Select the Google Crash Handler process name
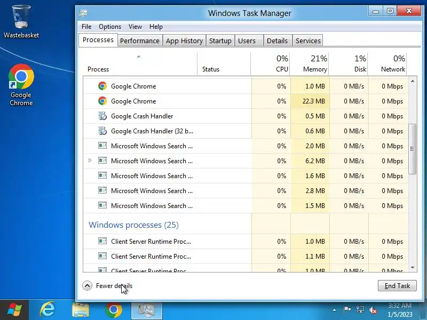 click(x=142, y=116)
